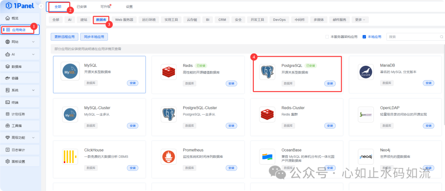Screen dimensions: 445x191
Task: Click the Neo4j app logo
Action: pyautogui.click(x=366, y=157)
